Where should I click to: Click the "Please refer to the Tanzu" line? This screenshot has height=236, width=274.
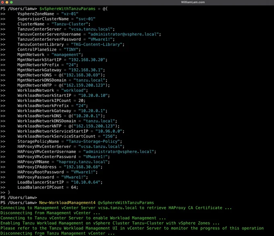(x=132, y=228)
